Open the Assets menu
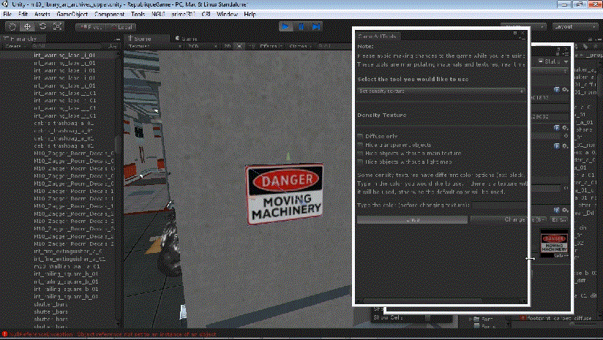This screenshot has width=603, height=340. (42, 14)
